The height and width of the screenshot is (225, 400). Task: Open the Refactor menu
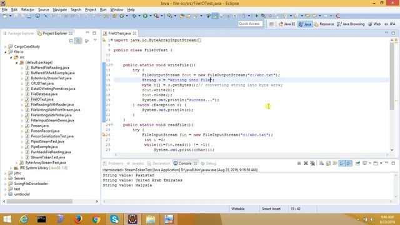(27, 10)
